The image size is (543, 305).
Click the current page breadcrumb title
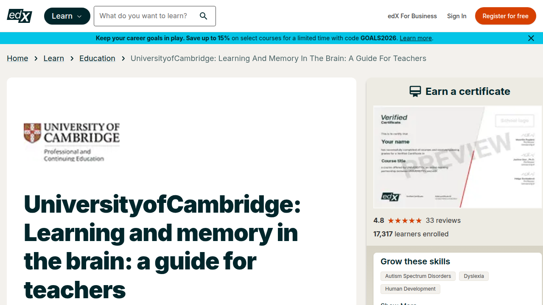coord(278,58)
